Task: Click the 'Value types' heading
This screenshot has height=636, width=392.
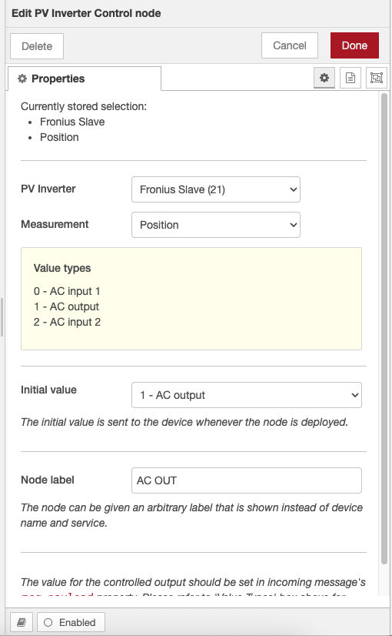Action: pyautogui.click(x=62, y=268)
